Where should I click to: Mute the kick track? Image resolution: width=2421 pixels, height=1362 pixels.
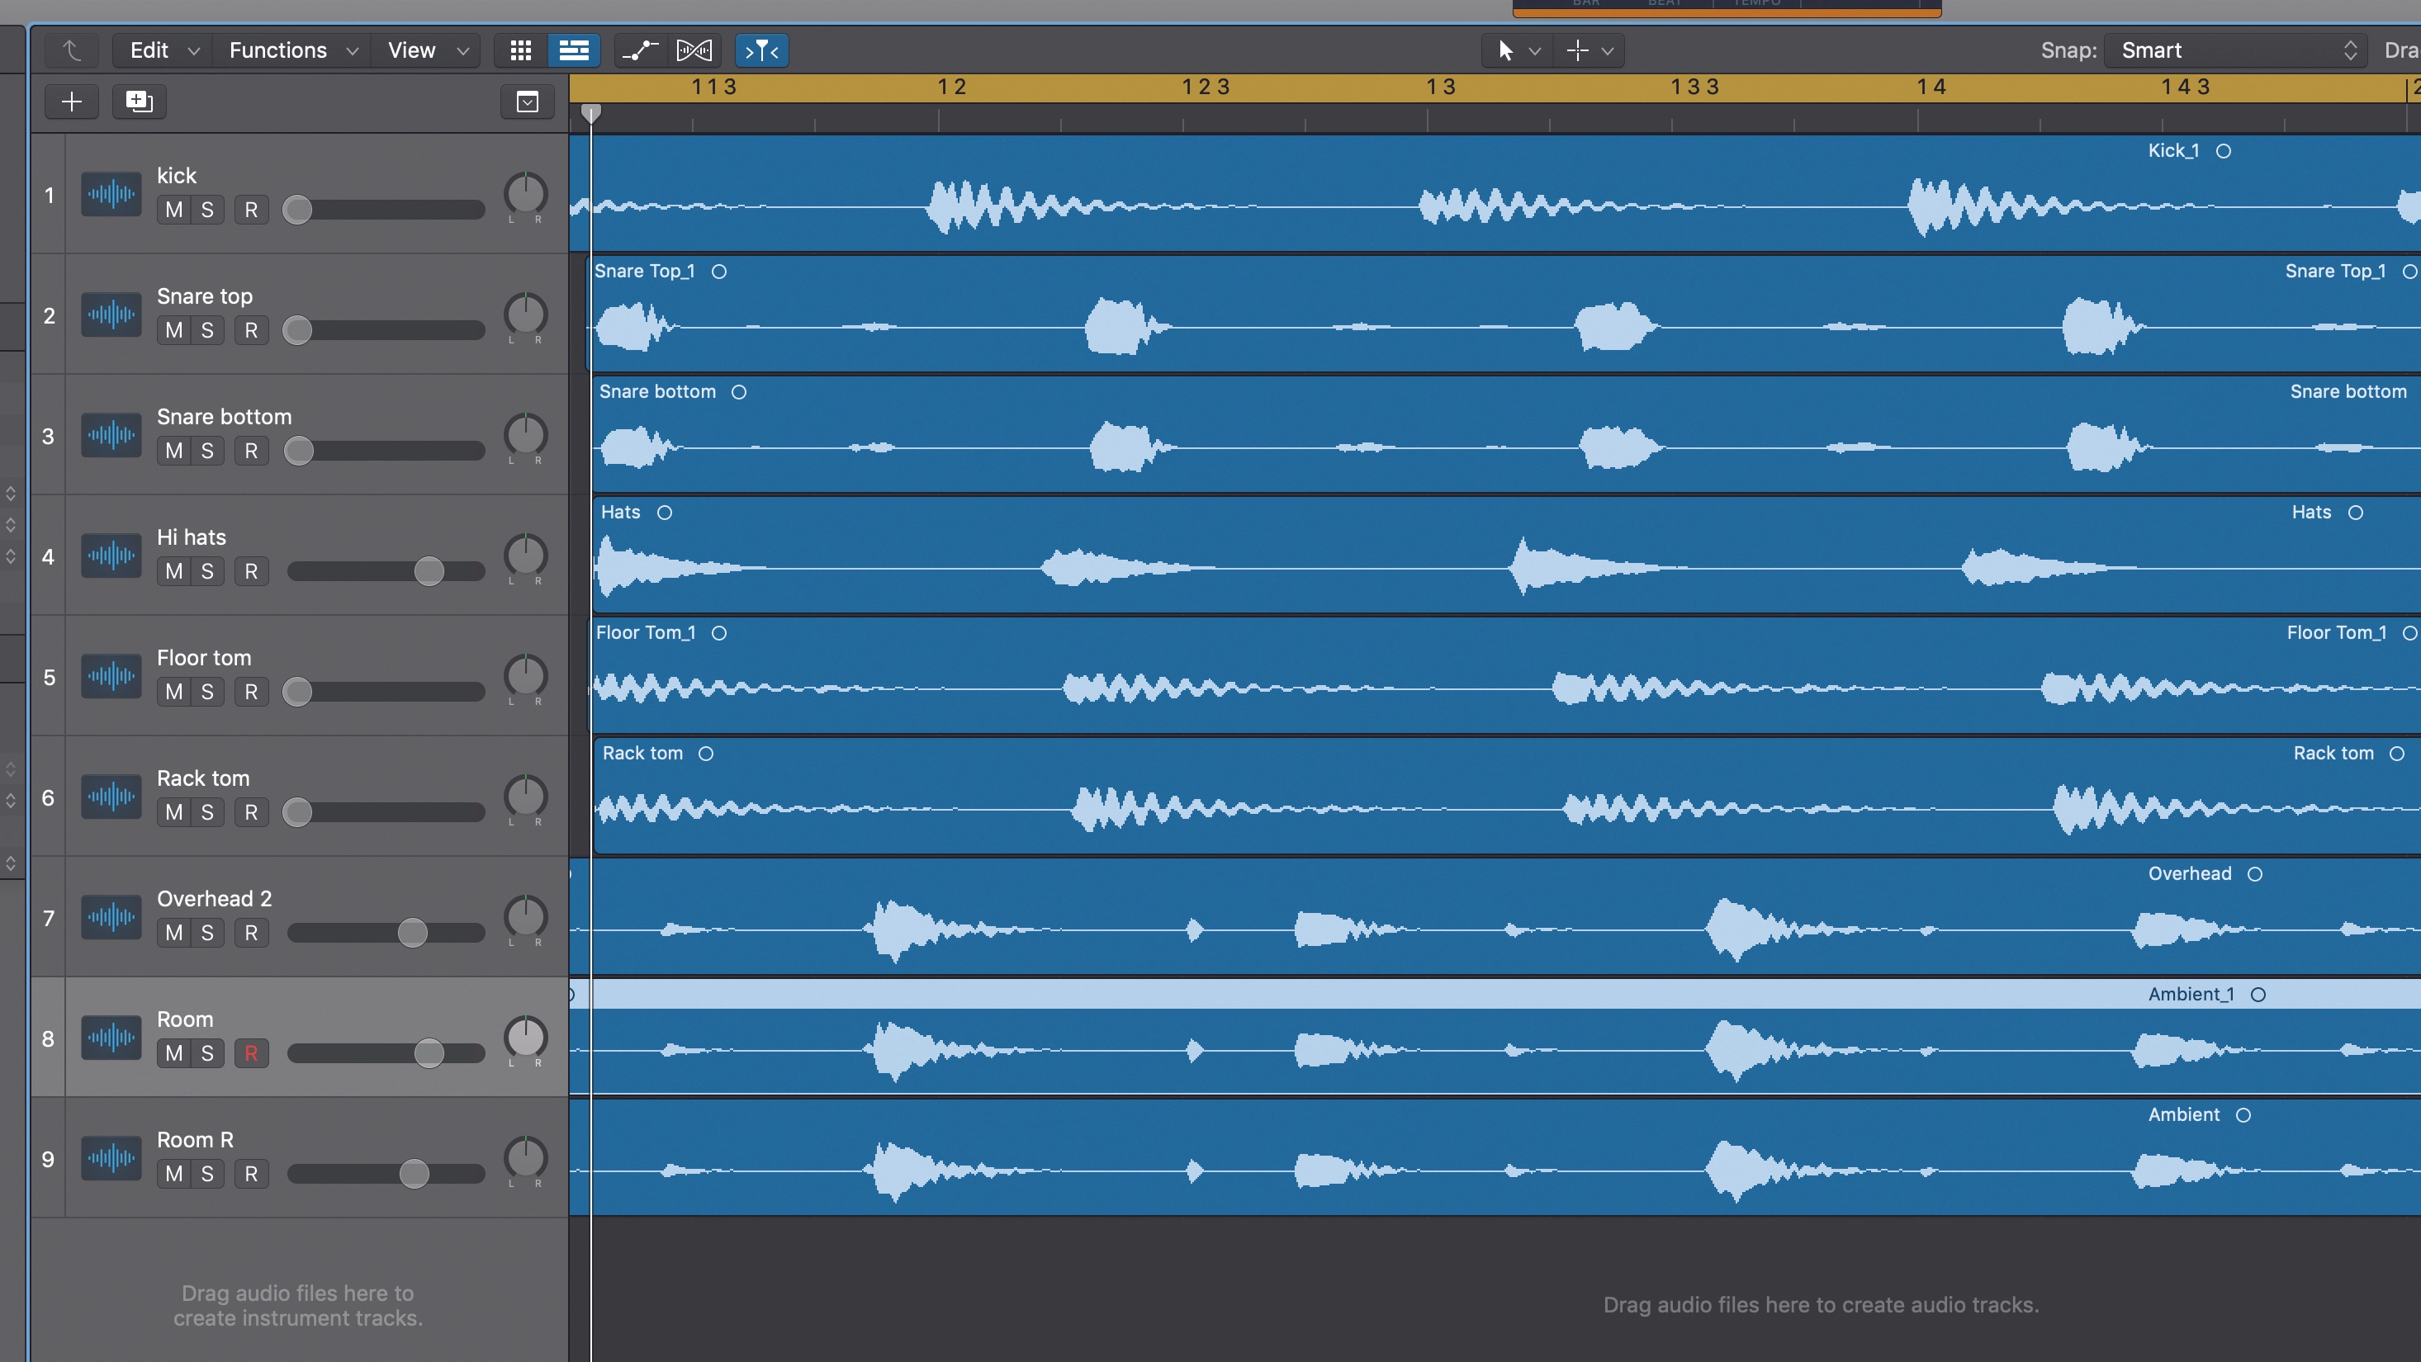point(174,210)
